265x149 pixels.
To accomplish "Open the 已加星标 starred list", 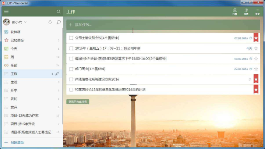I will tap(32, 40).
